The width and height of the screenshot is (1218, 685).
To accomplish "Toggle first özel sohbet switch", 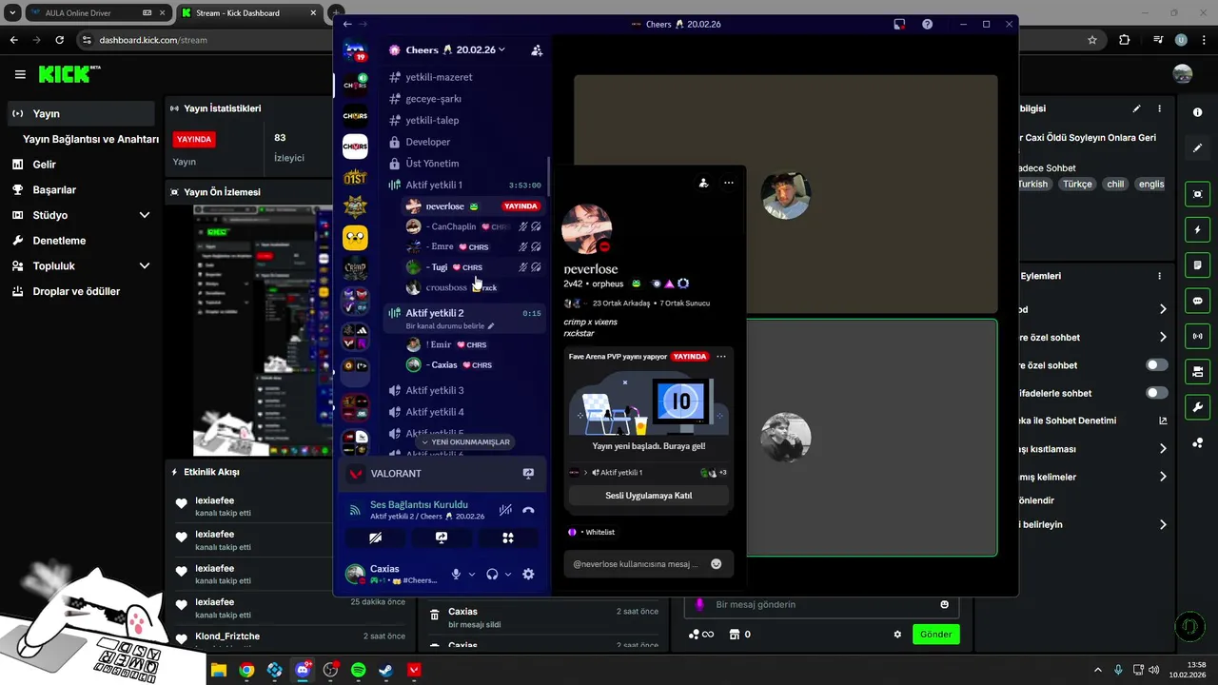I will (1157, 365).
